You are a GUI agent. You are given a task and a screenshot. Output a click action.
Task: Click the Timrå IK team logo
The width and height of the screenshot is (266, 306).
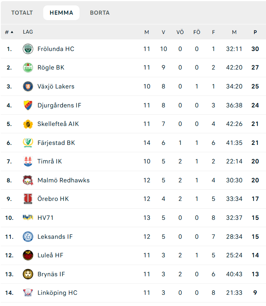28,161
